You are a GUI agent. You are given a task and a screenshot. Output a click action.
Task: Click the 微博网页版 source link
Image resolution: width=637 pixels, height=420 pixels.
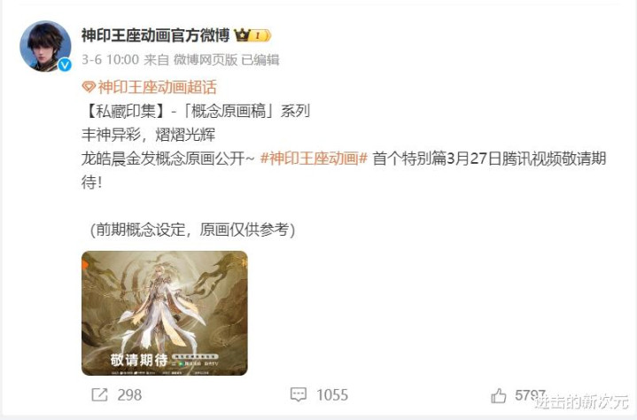(206, 59)
